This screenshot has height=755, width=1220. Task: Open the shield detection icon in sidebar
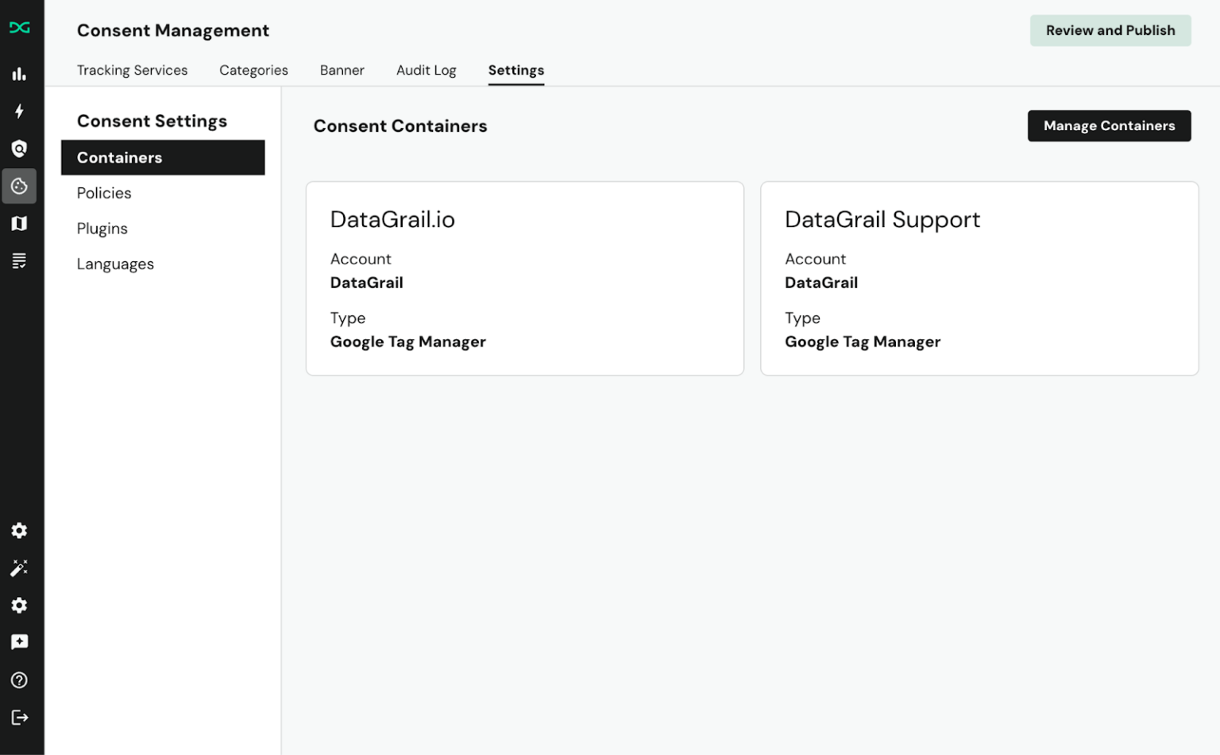coord(20,148)
